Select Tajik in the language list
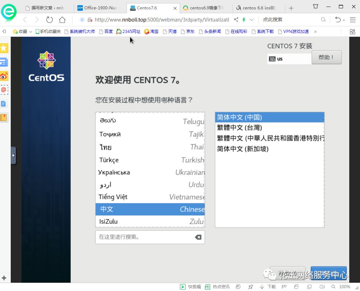 (x=150, y=134)
